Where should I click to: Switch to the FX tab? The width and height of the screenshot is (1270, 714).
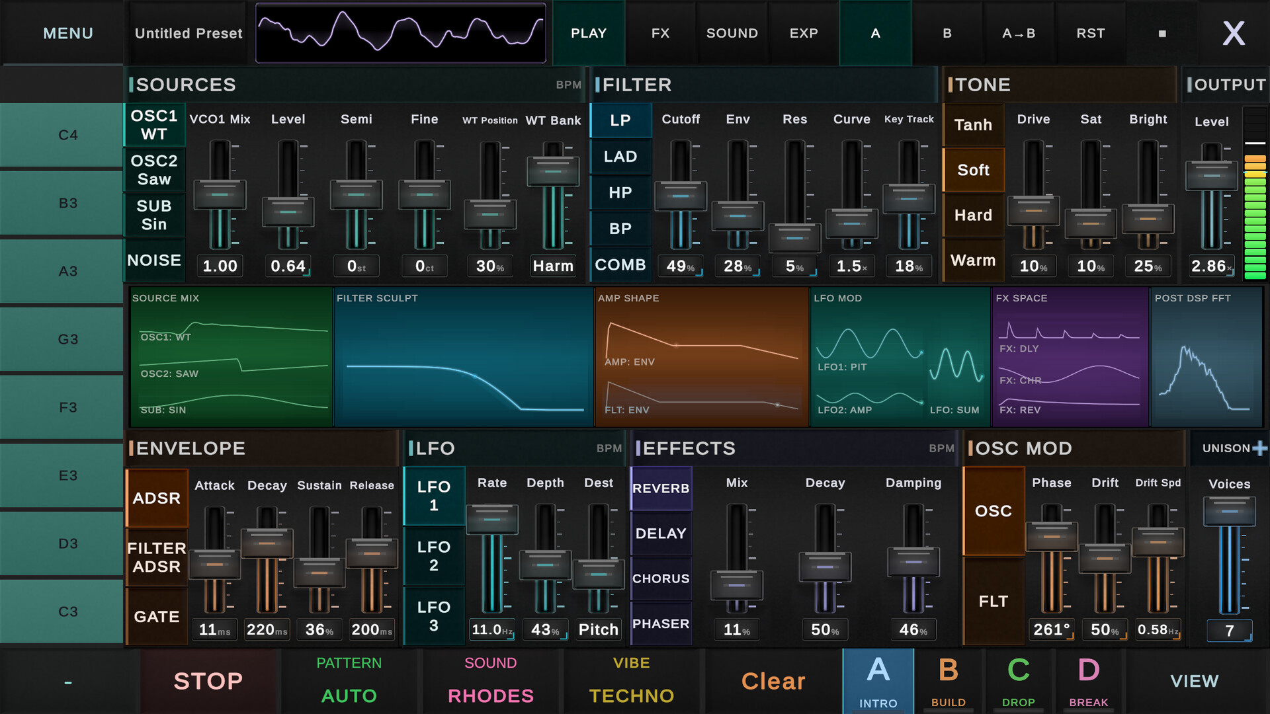[660, 33]
